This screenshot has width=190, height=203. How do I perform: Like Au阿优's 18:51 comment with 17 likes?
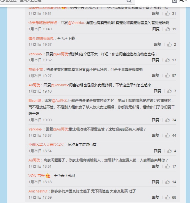[167, 166]
